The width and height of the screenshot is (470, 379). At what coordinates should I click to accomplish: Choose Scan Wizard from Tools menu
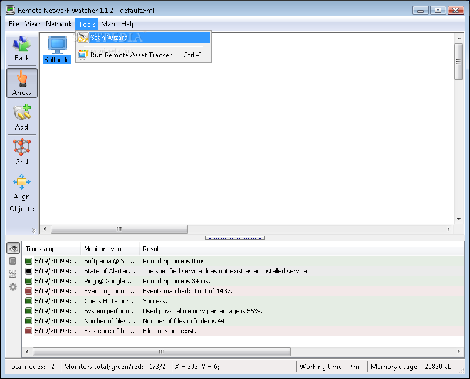pos(143,38)
